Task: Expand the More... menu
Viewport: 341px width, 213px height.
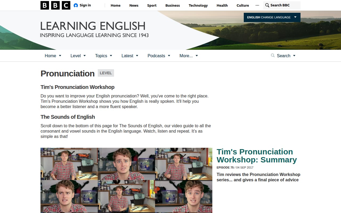Action: (x=189, y=56)
